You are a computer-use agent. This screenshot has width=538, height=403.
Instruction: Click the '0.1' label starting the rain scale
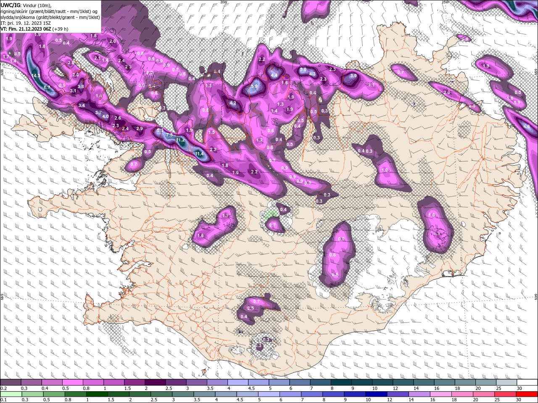point(3,400)
